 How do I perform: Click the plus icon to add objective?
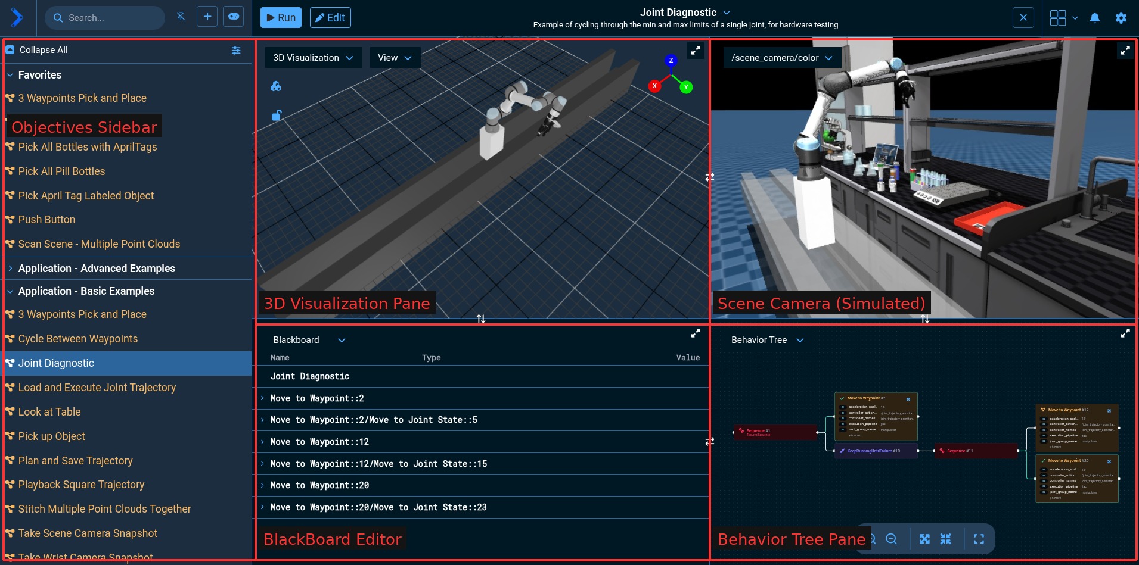click(x=207, y=17)
